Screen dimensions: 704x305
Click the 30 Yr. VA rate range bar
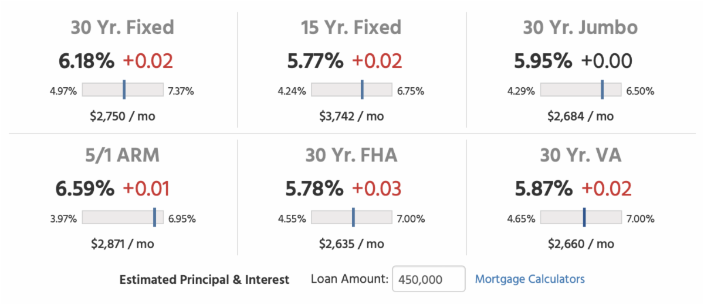[x=580, y=218]
